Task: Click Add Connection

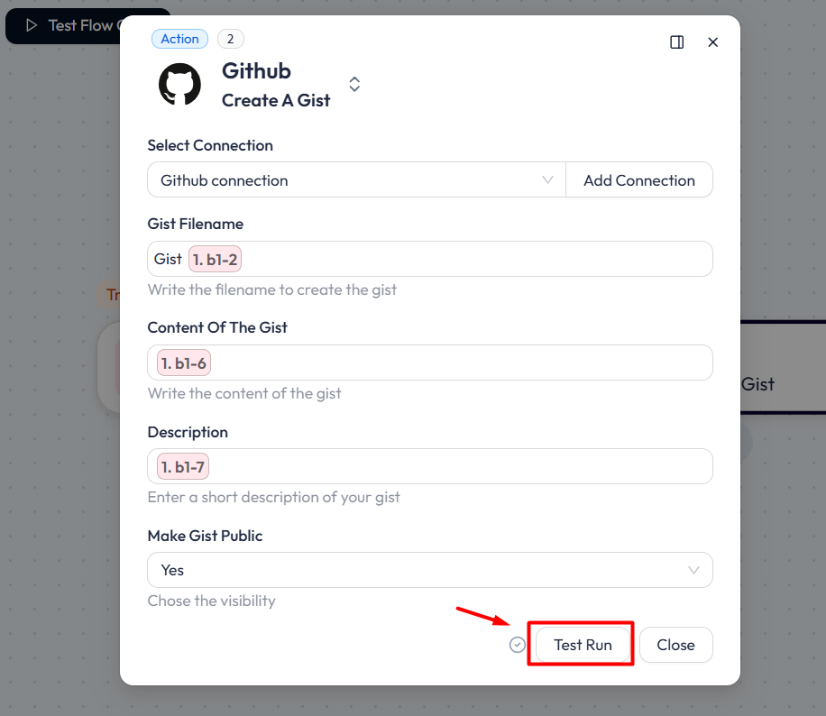Action: coord(639,179)
